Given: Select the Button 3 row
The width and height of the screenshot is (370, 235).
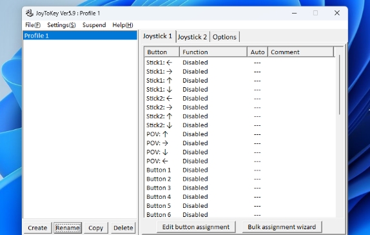Looking at the screenshot, I should coord(240,188).
